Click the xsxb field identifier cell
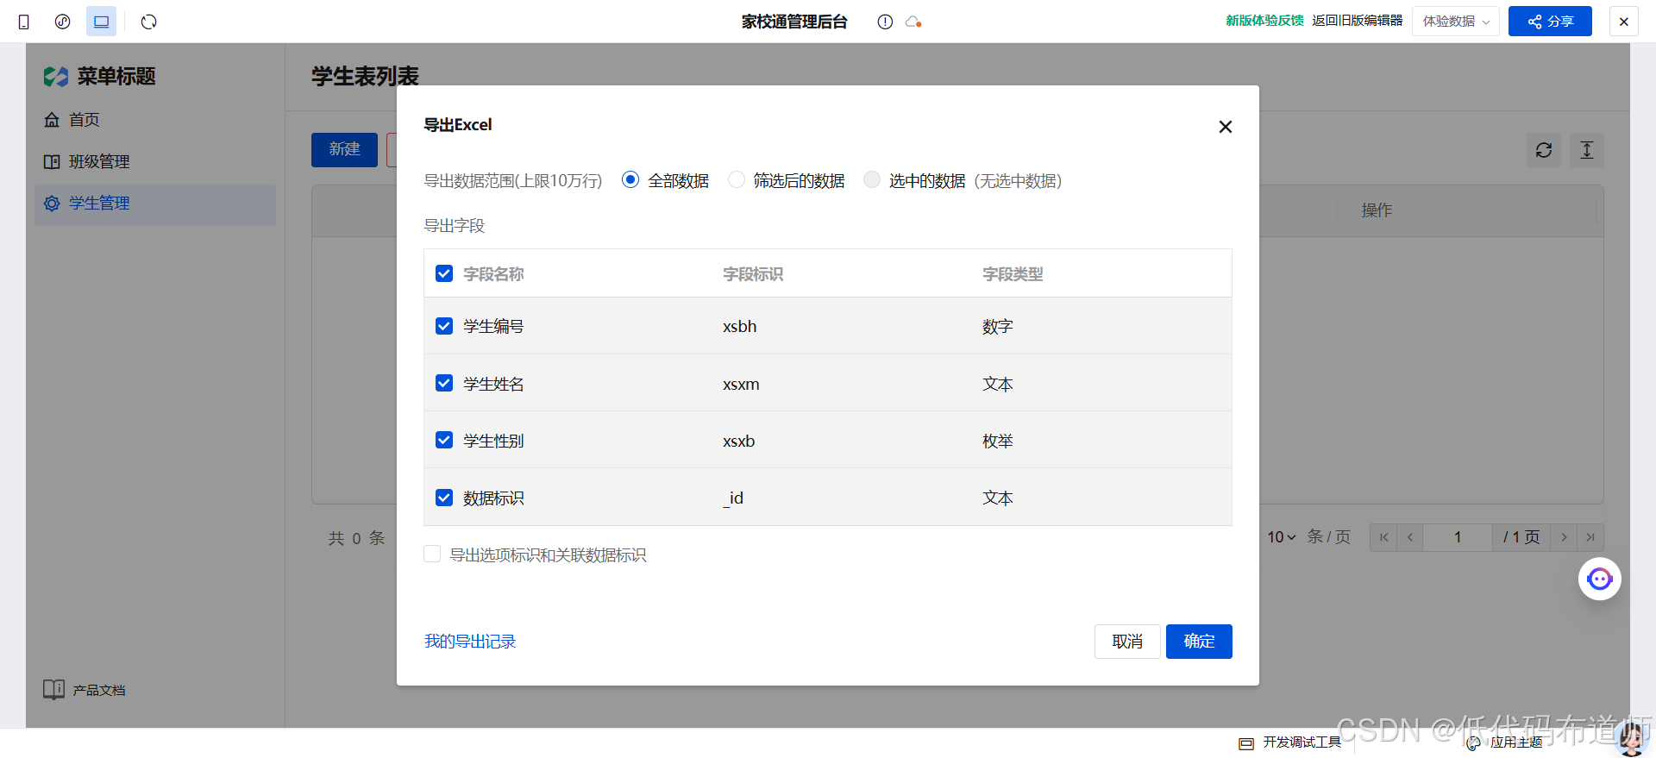The image size is (1656, 758). click(x=739, y=441)
